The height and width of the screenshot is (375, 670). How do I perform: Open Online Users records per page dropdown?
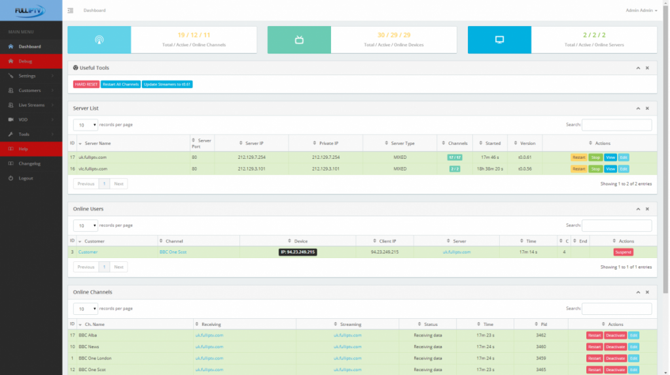(85, 225)
